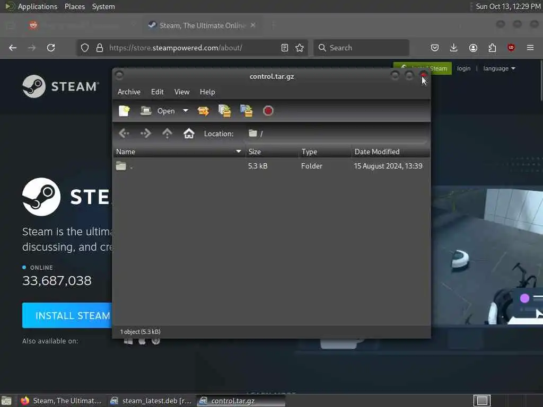Image resolution: width=543 pixels, height=407 pixels.
Task: Click the login link on Steam page
Action: click(463, 68)
